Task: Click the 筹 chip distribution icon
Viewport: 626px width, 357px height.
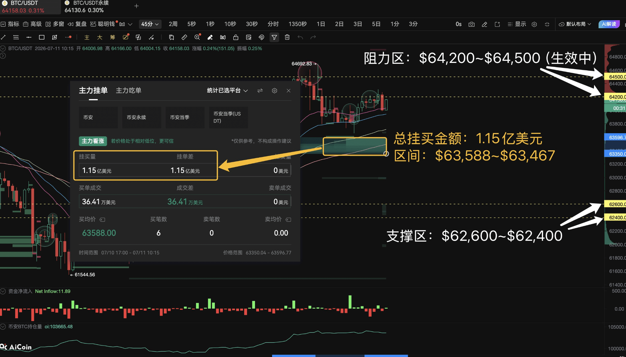Action: tap(113, 37)
